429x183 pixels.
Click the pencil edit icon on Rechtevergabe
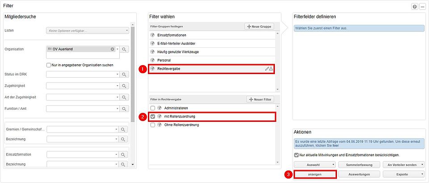pos(267,69)
